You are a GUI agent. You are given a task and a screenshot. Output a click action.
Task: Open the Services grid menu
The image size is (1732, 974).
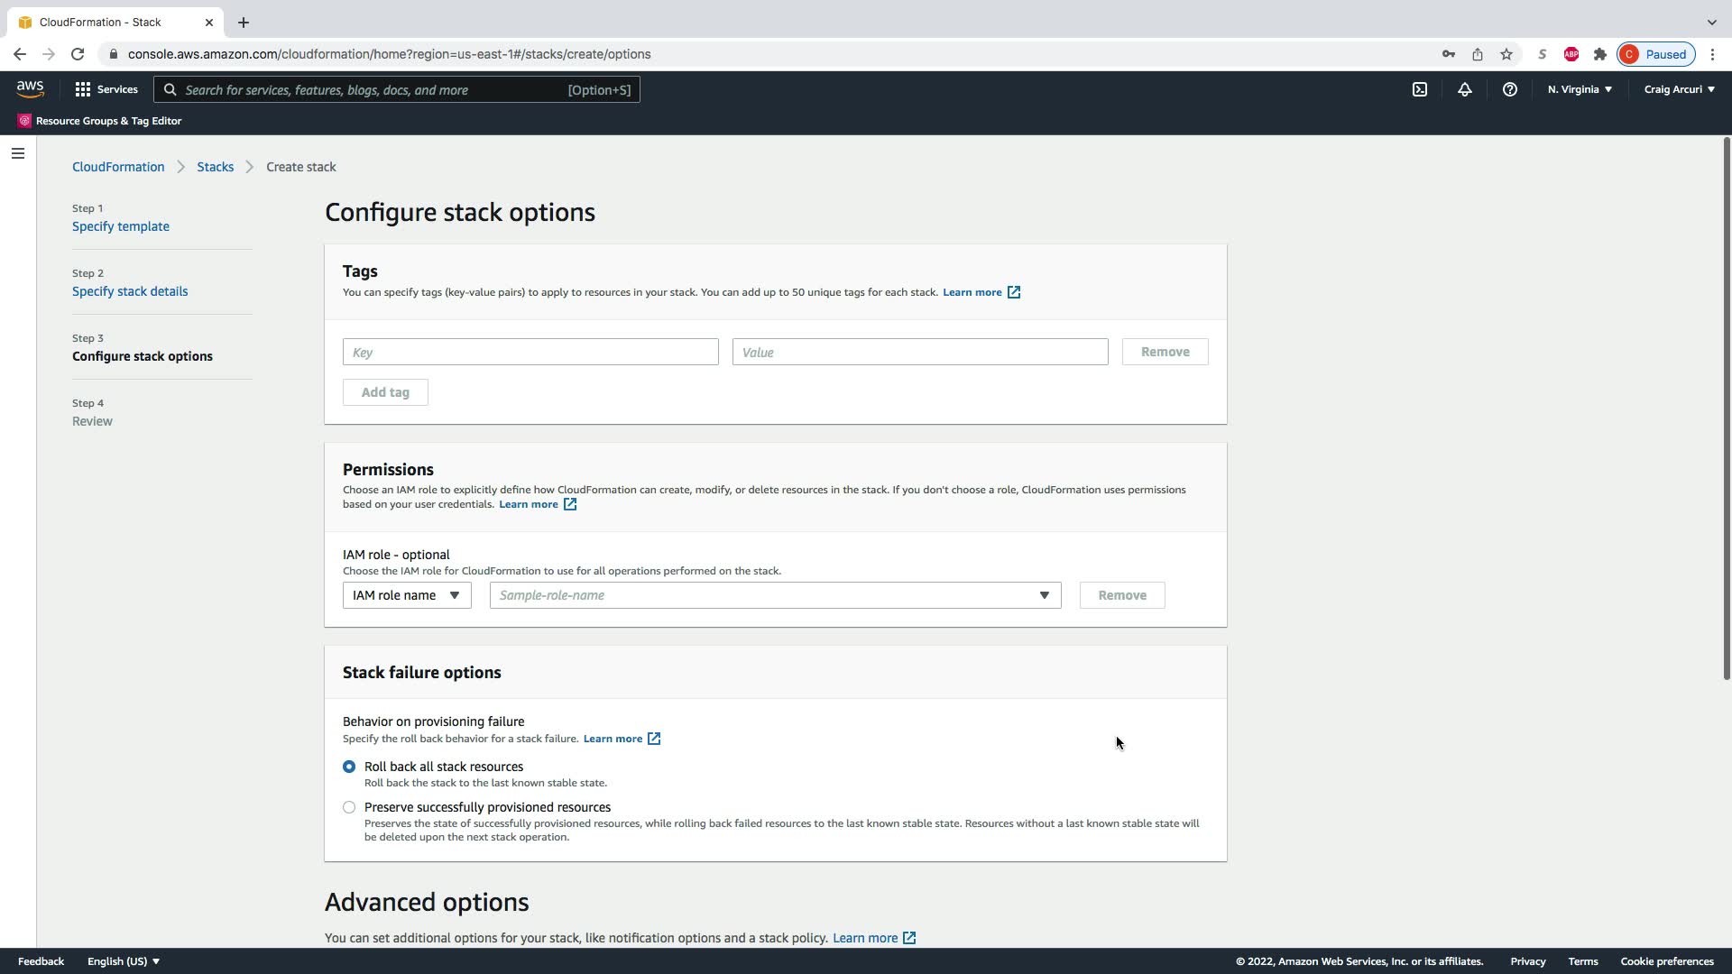pos(106,89)
